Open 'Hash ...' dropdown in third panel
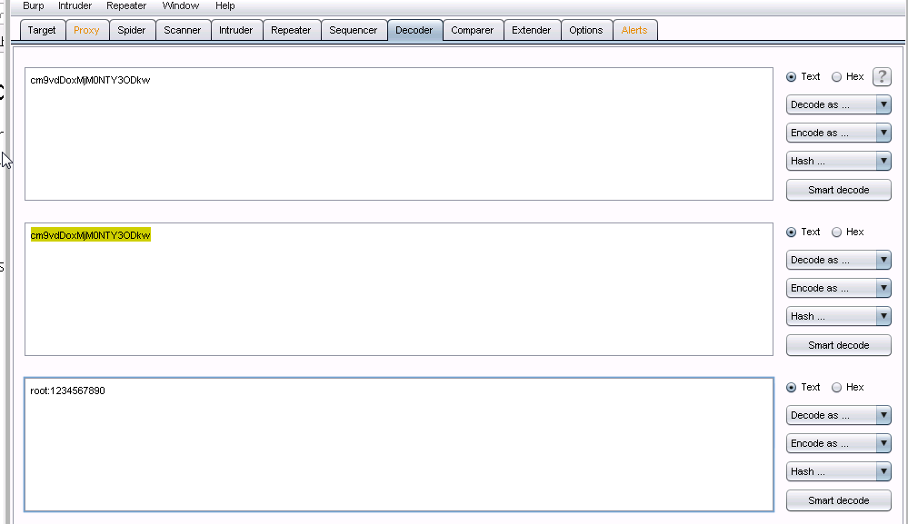This screenshot has width=908, height=524. (x=838, y=472)
